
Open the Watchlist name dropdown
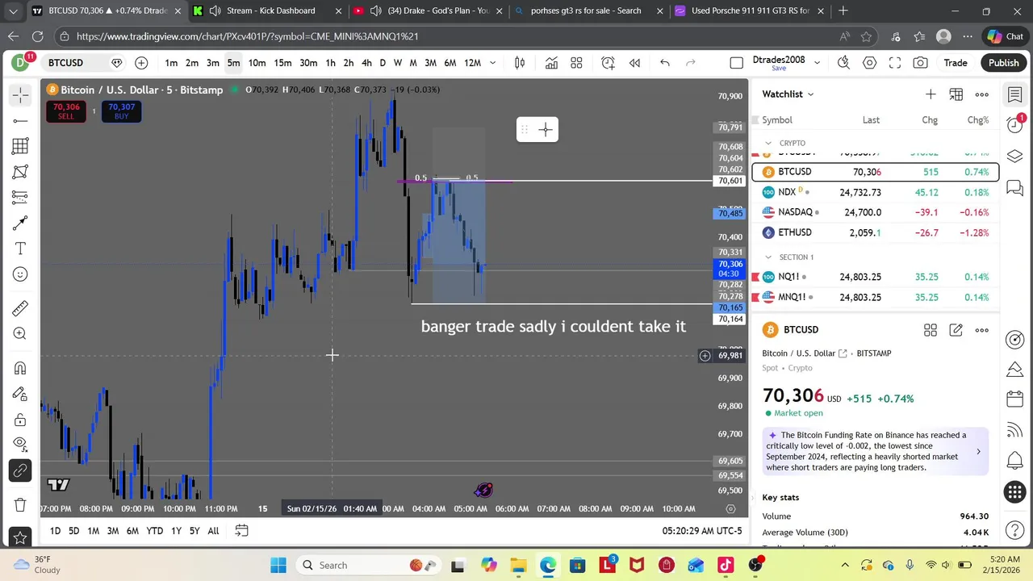click(x=788, y=94)
